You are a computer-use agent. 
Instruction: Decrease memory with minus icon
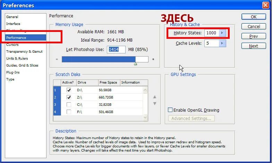[x=57, y=59]
